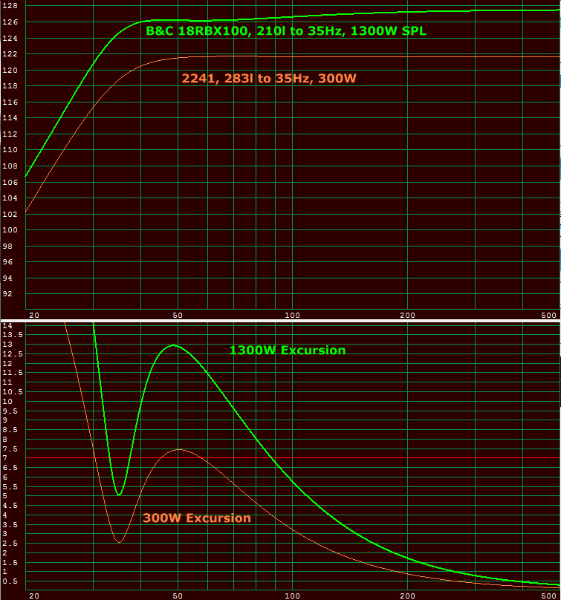Screen dimensions: 561x600
Task: Select the 104 SPL axis label
Action: pos(10,198)
